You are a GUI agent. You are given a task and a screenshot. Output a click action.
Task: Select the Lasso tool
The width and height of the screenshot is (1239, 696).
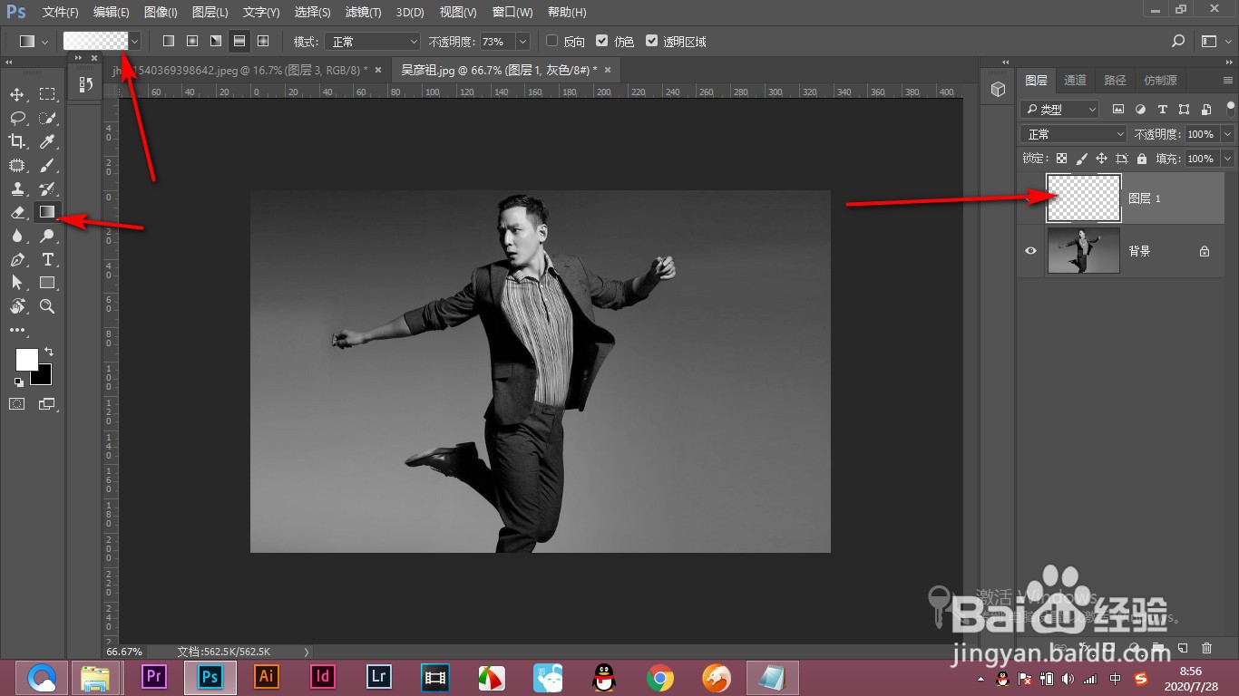(x=17, y=118)
